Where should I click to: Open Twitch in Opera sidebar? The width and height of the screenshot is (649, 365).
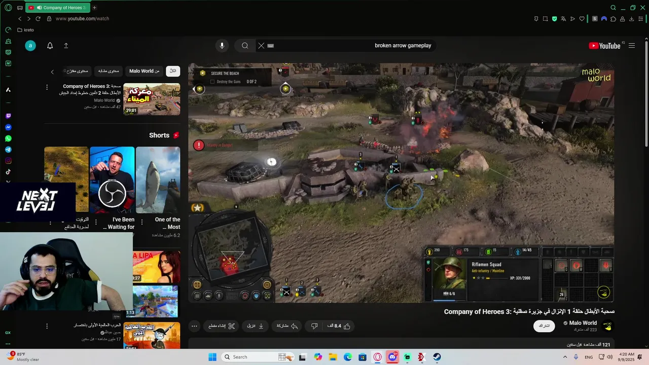[8, 116]
